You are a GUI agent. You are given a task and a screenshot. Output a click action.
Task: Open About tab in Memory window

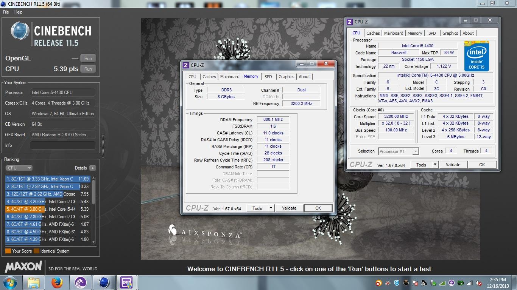click(304, 77)
